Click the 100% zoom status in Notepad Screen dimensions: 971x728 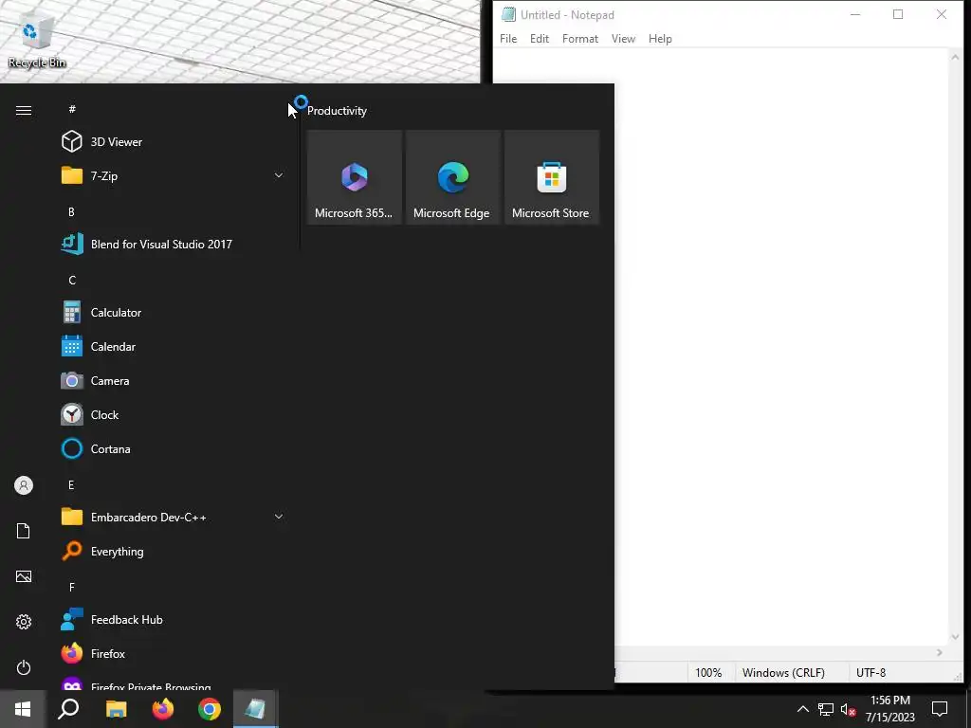pos(708,673)
